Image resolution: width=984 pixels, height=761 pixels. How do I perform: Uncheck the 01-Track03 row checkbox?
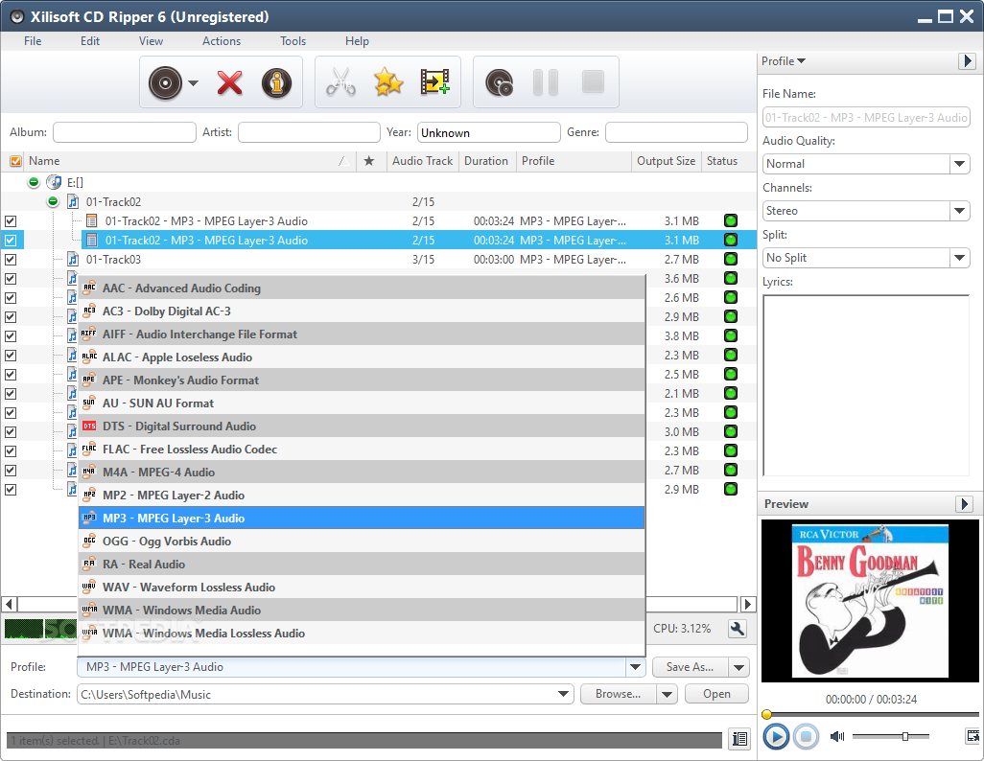click(x=11, y=259)
